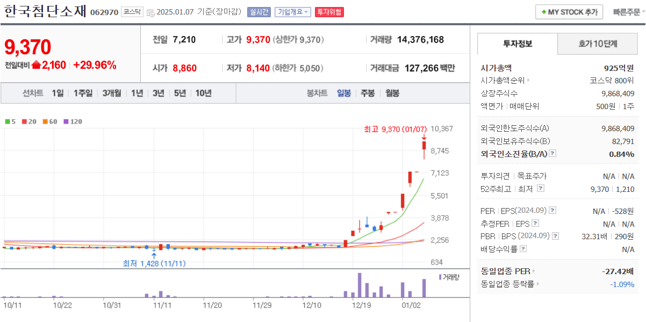Click the tall volume bar near 12/19
The height and width of the screenshot is (322, 646).
pos(359,285)
